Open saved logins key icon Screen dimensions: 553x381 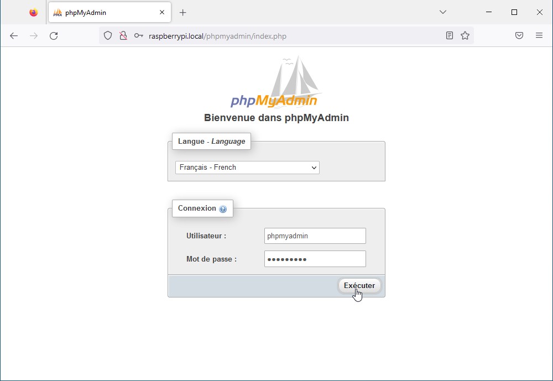[x=139, y=35]
